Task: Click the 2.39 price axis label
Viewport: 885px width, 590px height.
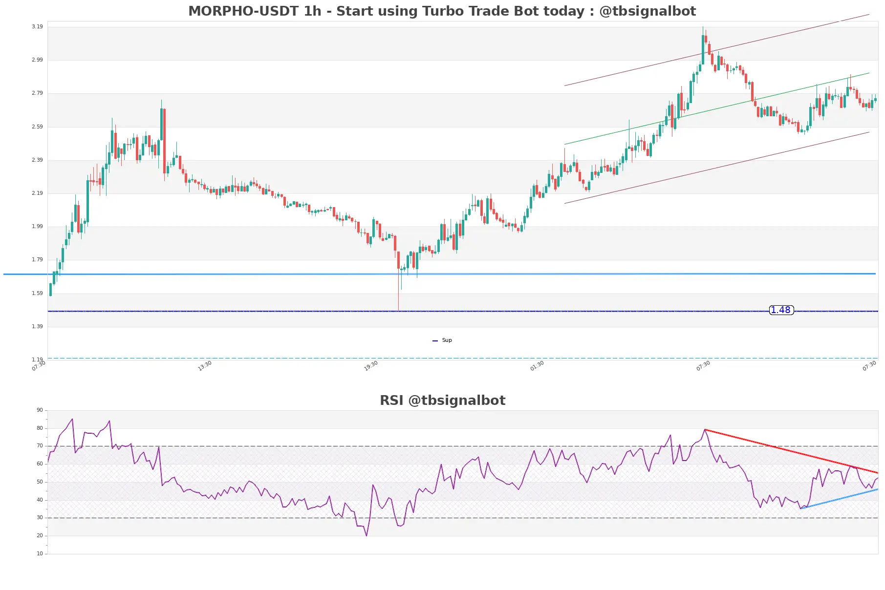Action: (x=37, y=160)
